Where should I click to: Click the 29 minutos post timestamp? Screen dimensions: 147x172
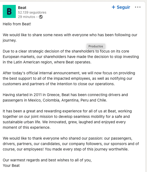(27, 17)
